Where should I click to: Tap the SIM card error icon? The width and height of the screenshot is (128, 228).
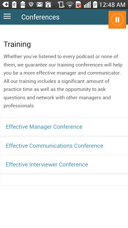point(79,5)
